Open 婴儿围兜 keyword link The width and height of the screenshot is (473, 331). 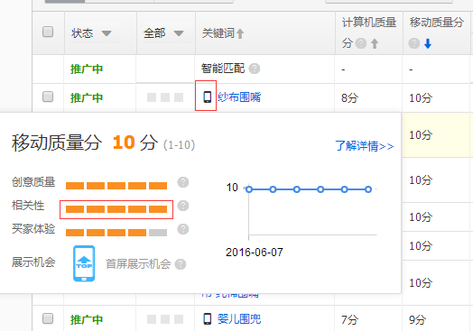[x=239, y=319]
